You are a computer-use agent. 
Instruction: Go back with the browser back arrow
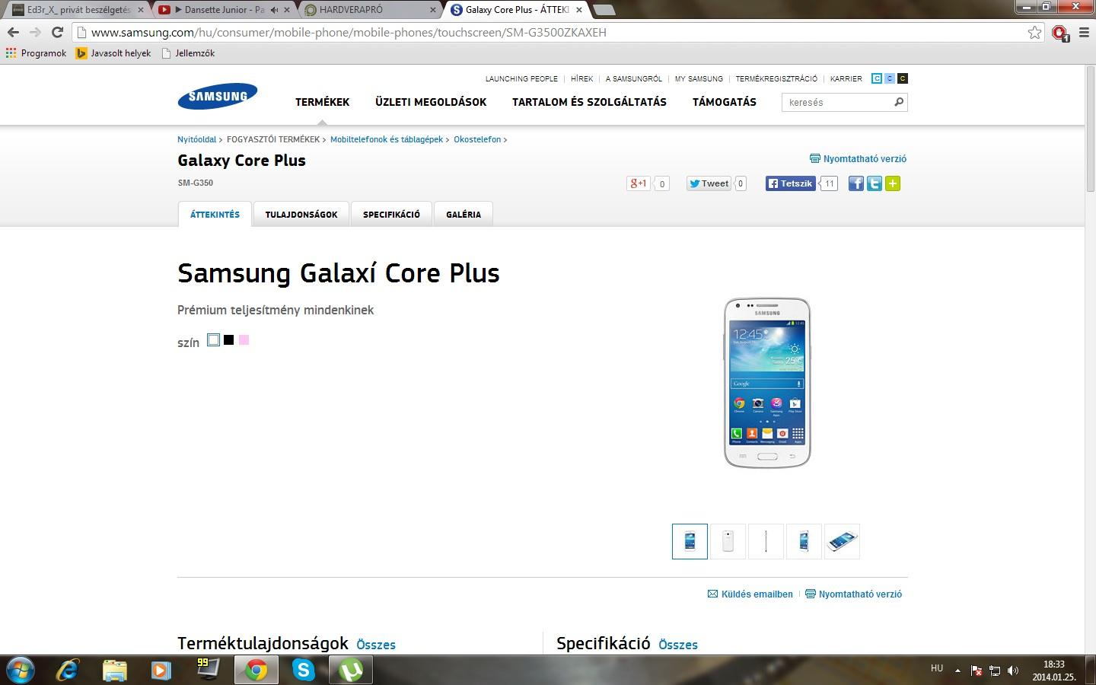coord(13,33)
